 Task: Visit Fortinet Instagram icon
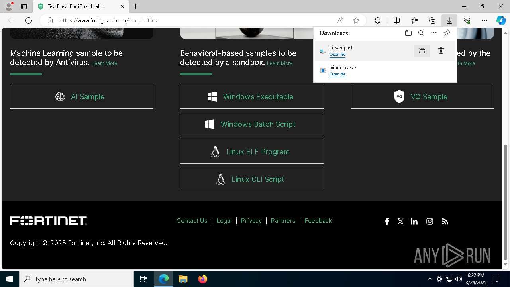coord(430,222)
